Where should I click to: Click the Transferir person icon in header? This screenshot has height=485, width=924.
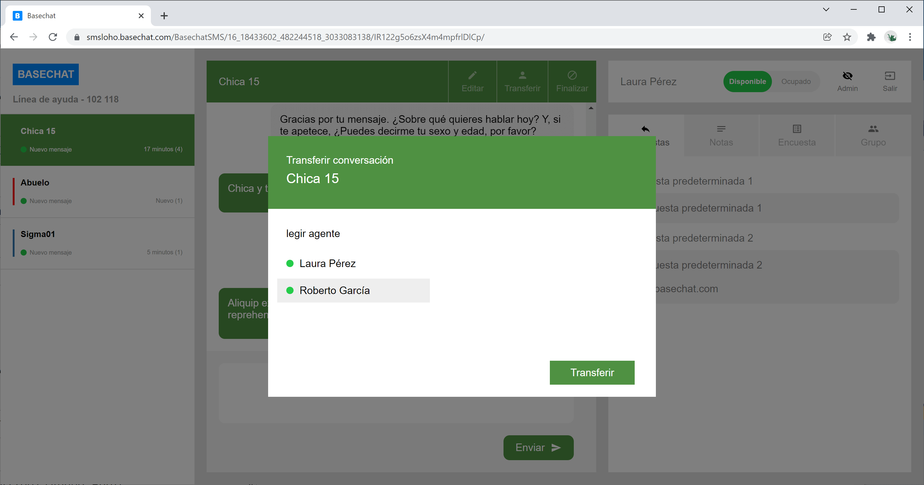point(522,75)
